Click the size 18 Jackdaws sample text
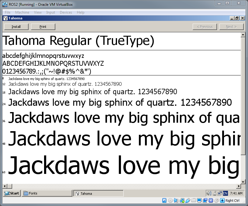The height and width of the screenshot is (206, 248). (93, 92)
